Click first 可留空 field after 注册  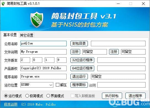pyautogui.click(x=94, y=52)
